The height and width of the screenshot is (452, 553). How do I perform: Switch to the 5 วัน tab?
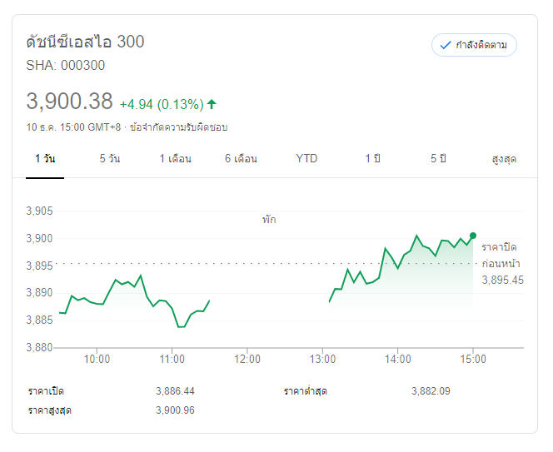click(109, 158)
